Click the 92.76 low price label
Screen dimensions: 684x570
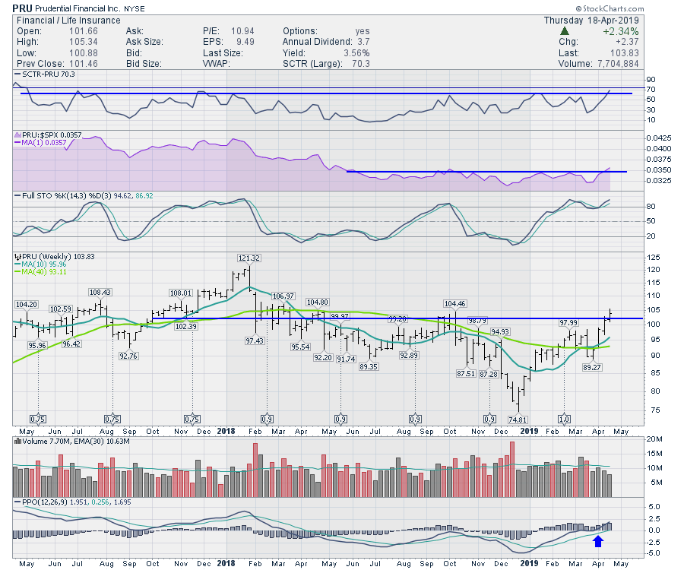(x=128, y=356)
